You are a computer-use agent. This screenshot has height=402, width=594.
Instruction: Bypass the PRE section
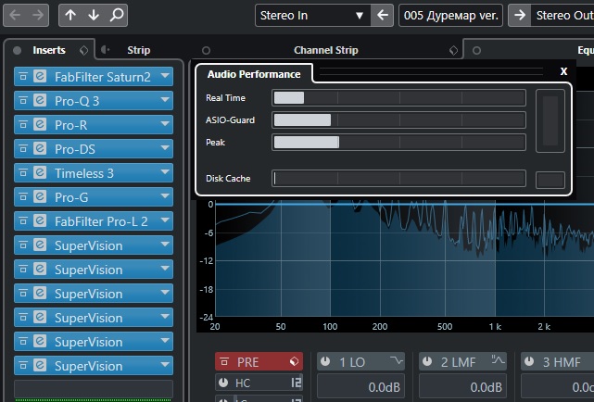pyautogui.click(x=224, y=362)
